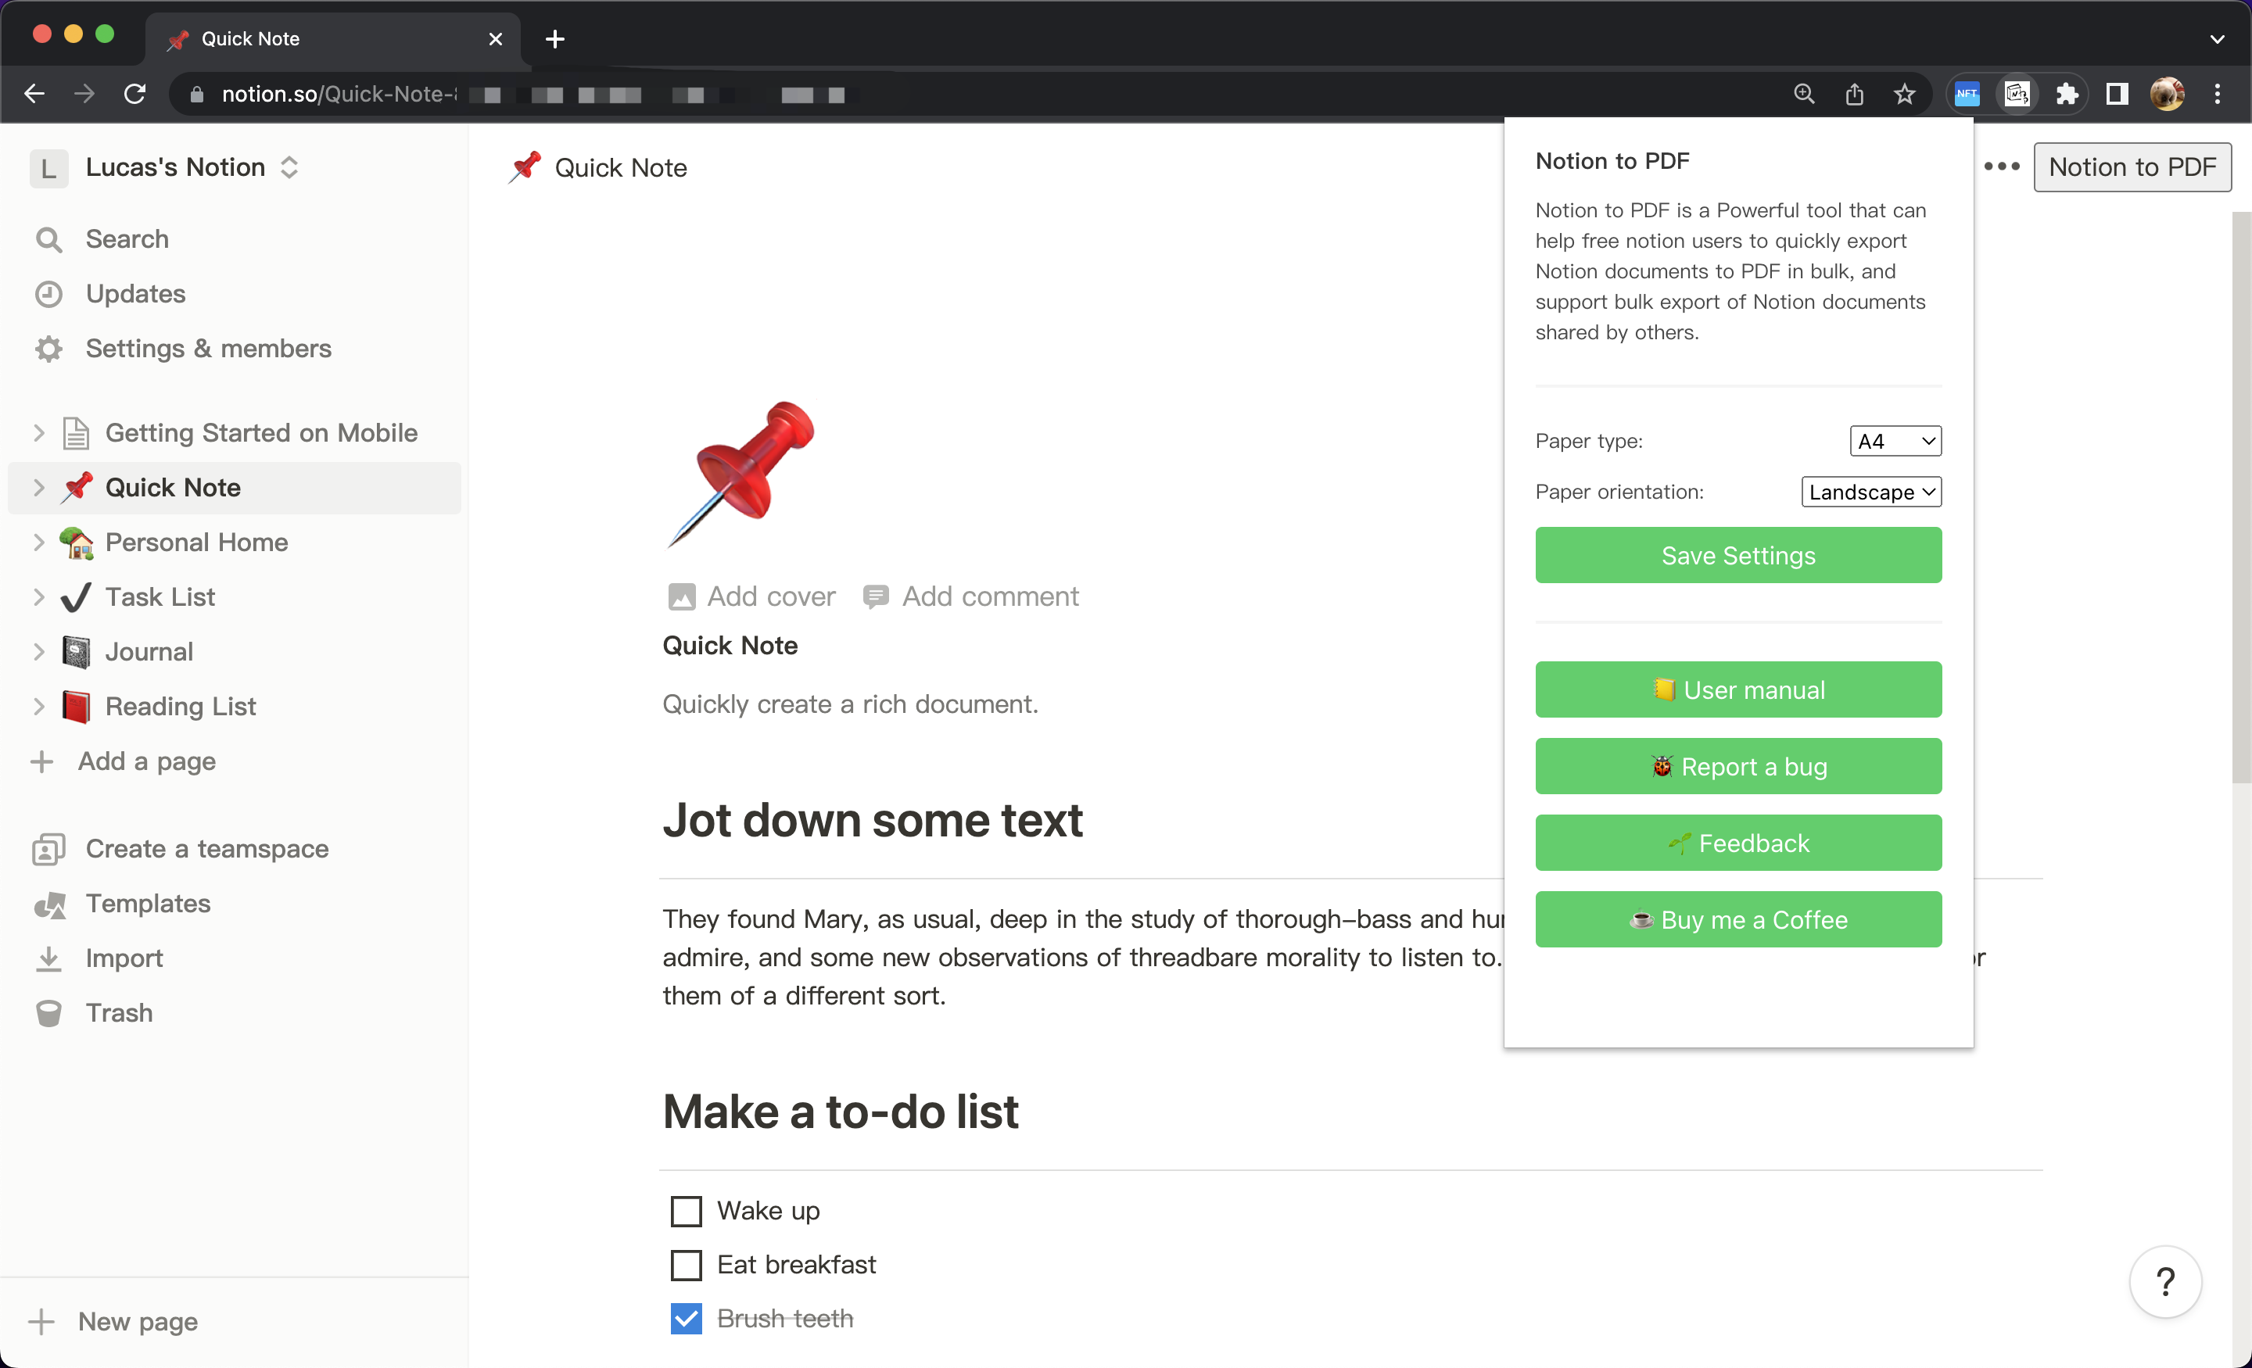Uncheck the Brush teeth checkbox
2252x1368 pixels.
point(687,1320)
